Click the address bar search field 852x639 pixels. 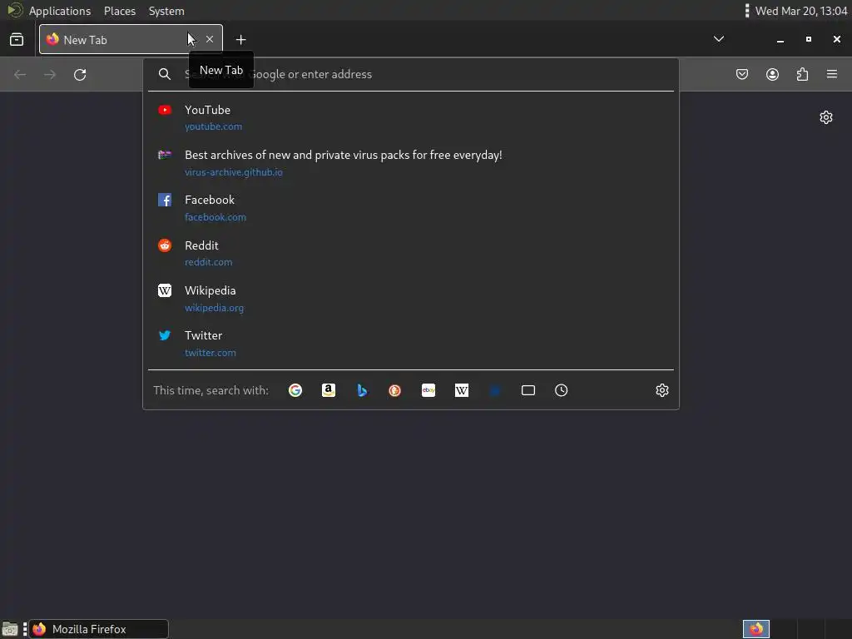tap(411, 74)
